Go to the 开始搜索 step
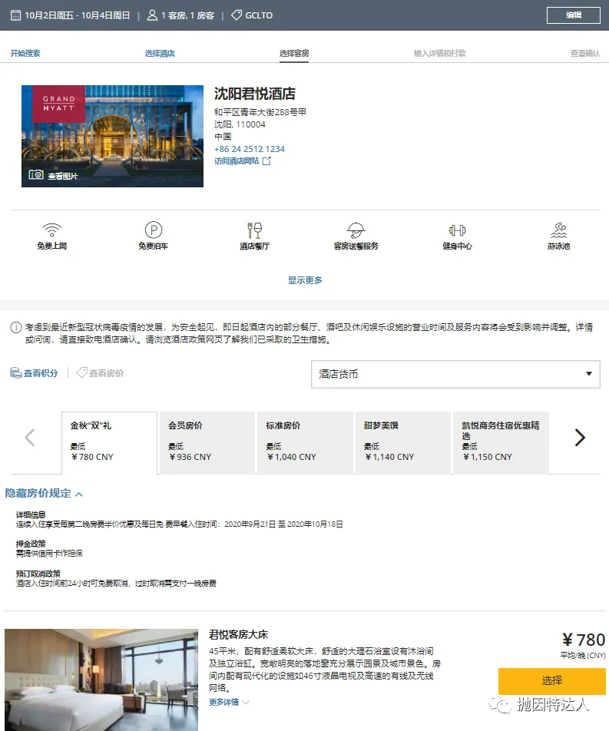The image size is (609, 731). 25,53
